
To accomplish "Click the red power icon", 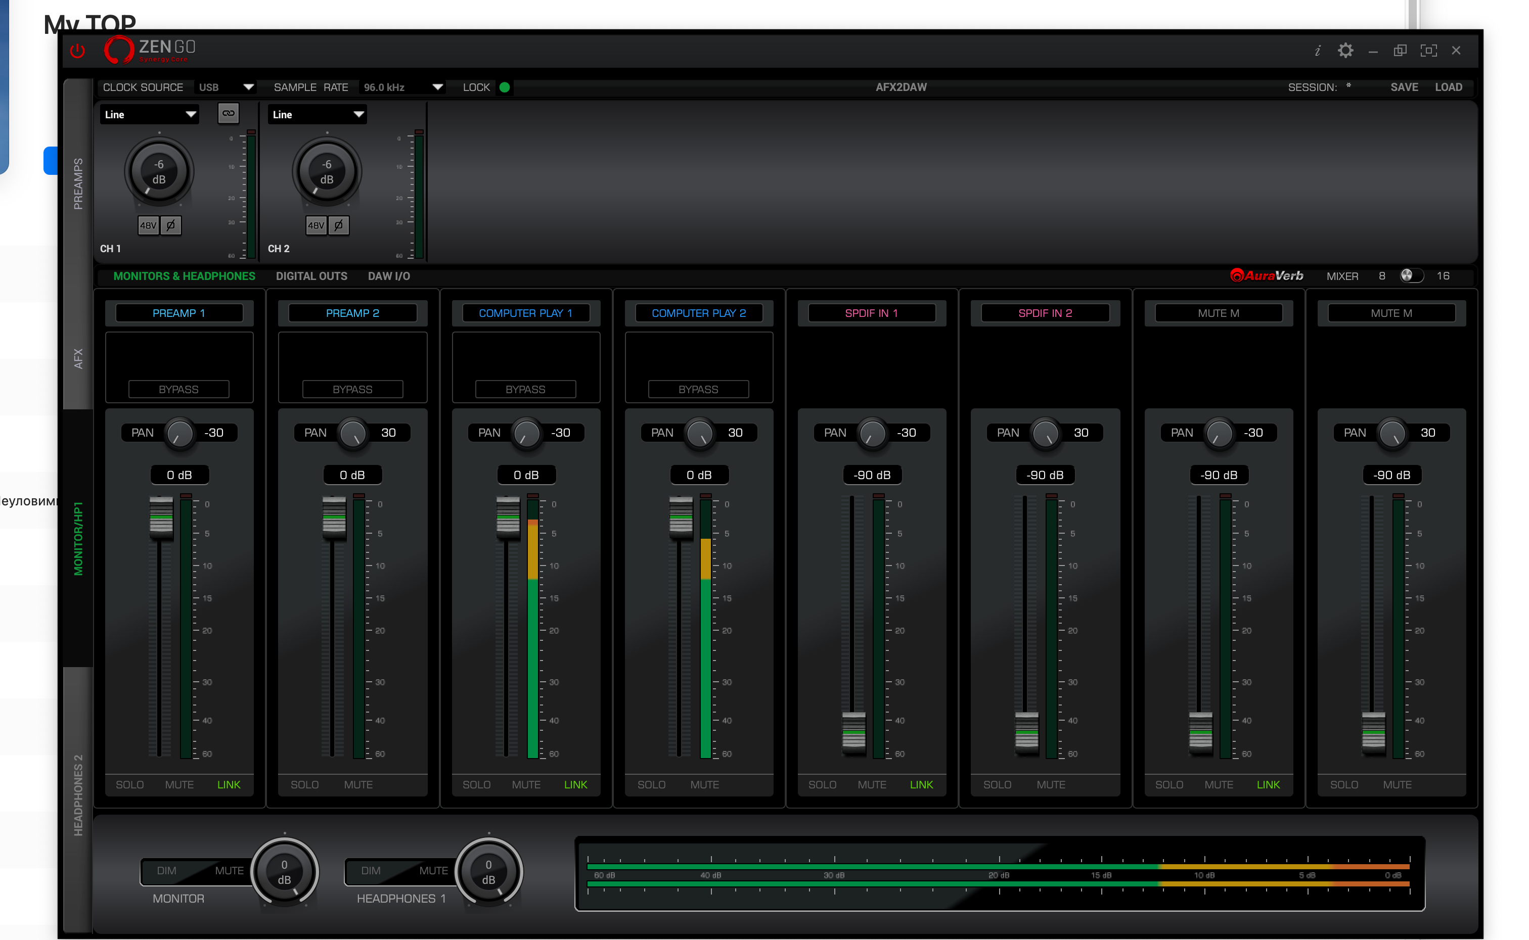I will click(x=77, y=51).
